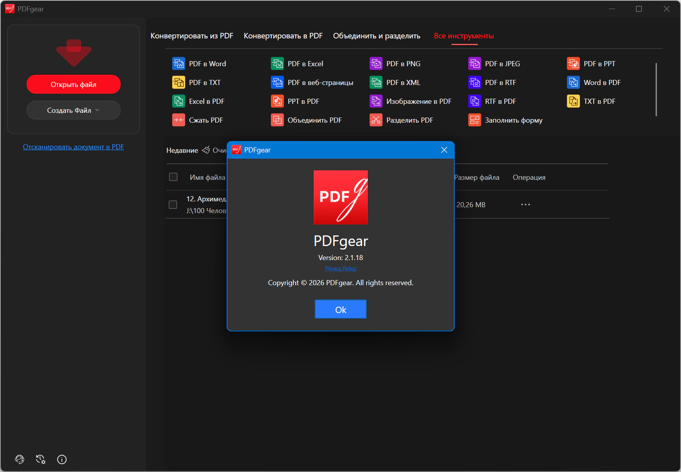Choose the PDF to RTF icon

click(475, 82)
